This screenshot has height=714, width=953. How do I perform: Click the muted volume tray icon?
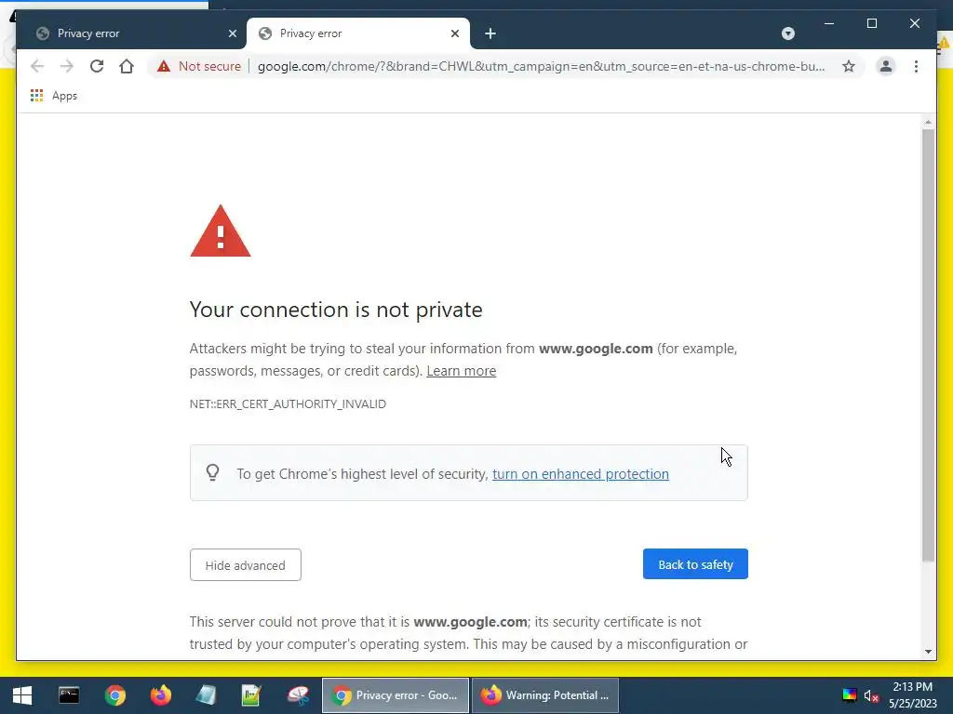(x=871, y=695)
